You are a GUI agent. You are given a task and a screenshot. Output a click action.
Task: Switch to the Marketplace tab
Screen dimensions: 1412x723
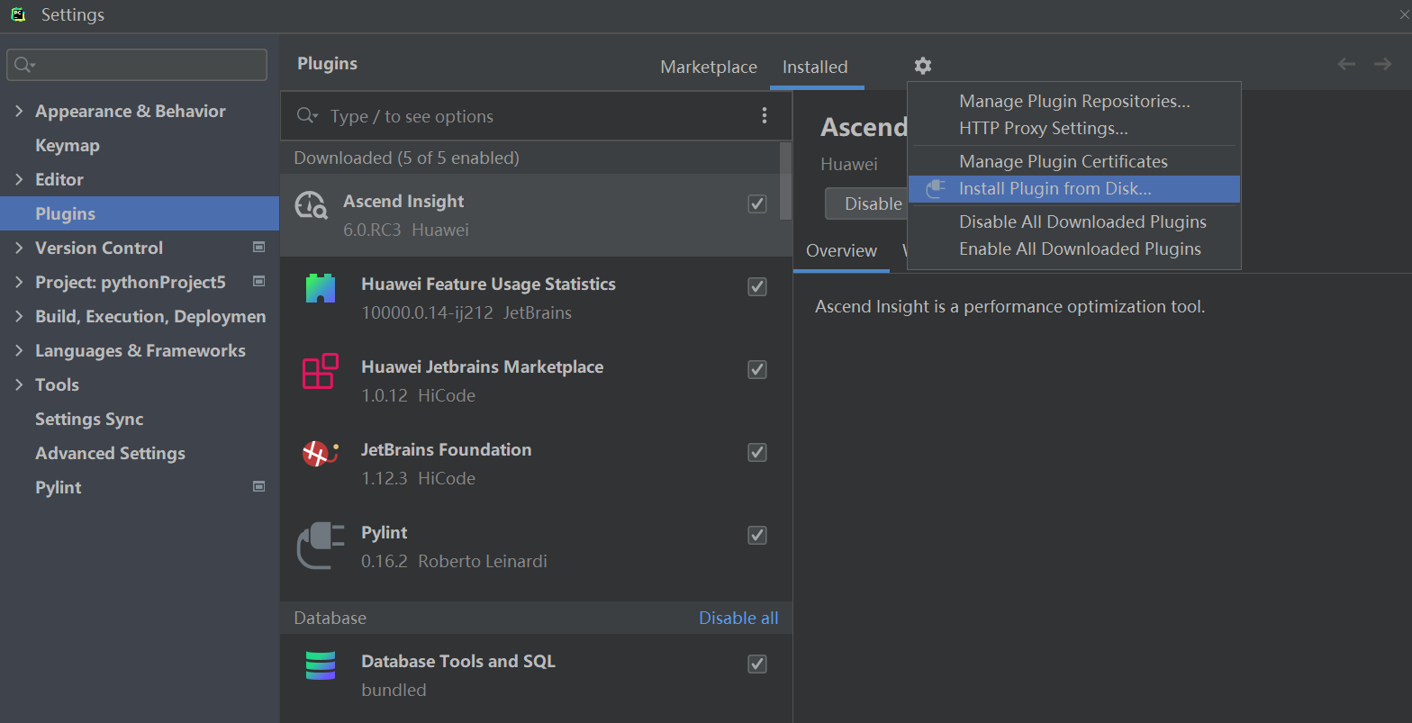709,67
